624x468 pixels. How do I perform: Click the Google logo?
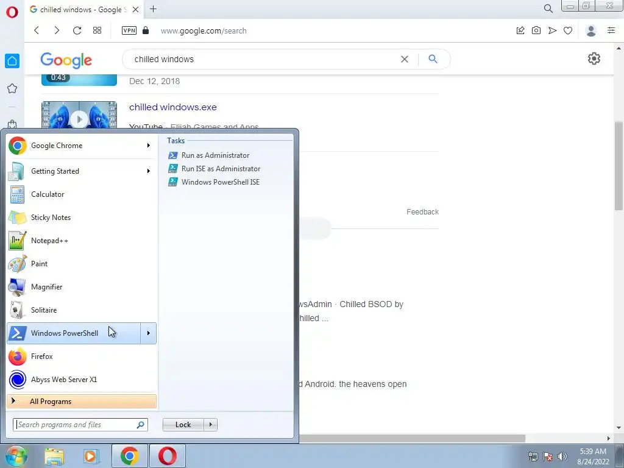(66, 60)
